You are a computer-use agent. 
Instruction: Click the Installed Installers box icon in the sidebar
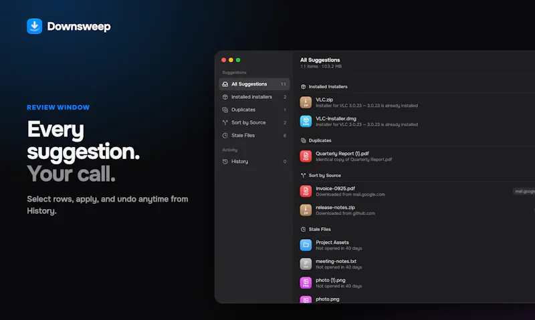click(x=225, y=97)
